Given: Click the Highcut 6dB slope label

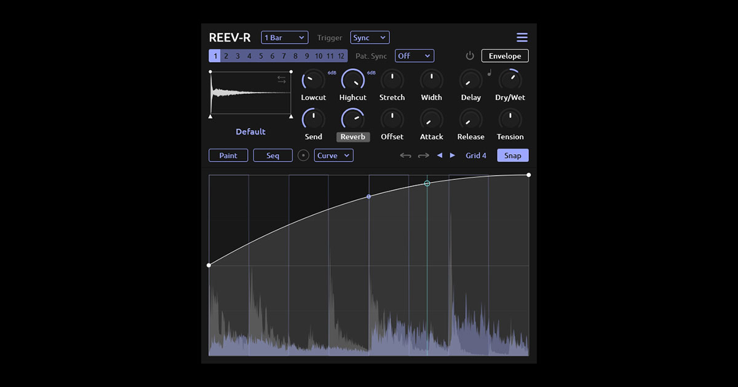Looking at the screenshot, I should [371, 73].
